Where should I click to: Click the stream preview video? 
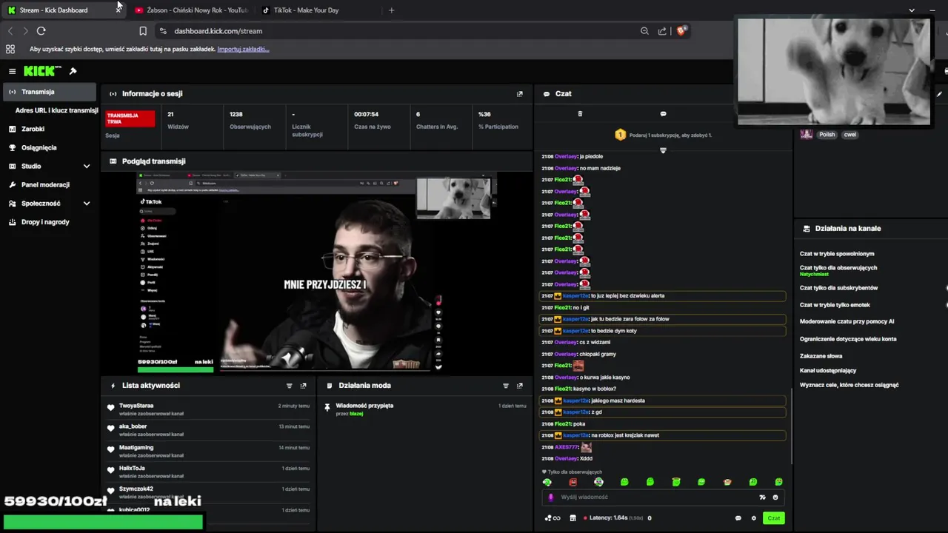(x=316, y=272)
